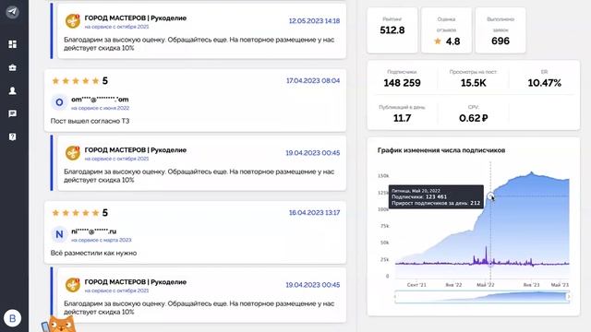Click the 'ni*****@******.ru' reviewer name
This screenshot has height=332, width=591.
pos(94,231)
